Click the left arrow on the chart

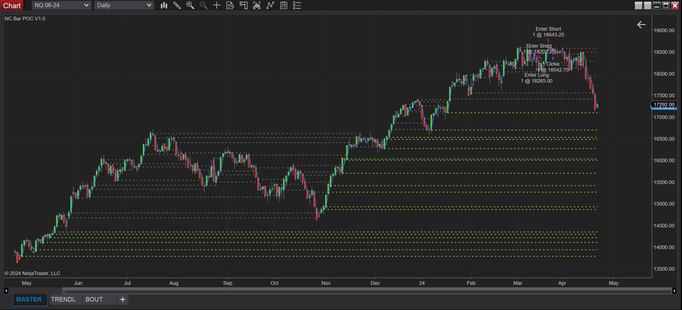pos(641,25)
